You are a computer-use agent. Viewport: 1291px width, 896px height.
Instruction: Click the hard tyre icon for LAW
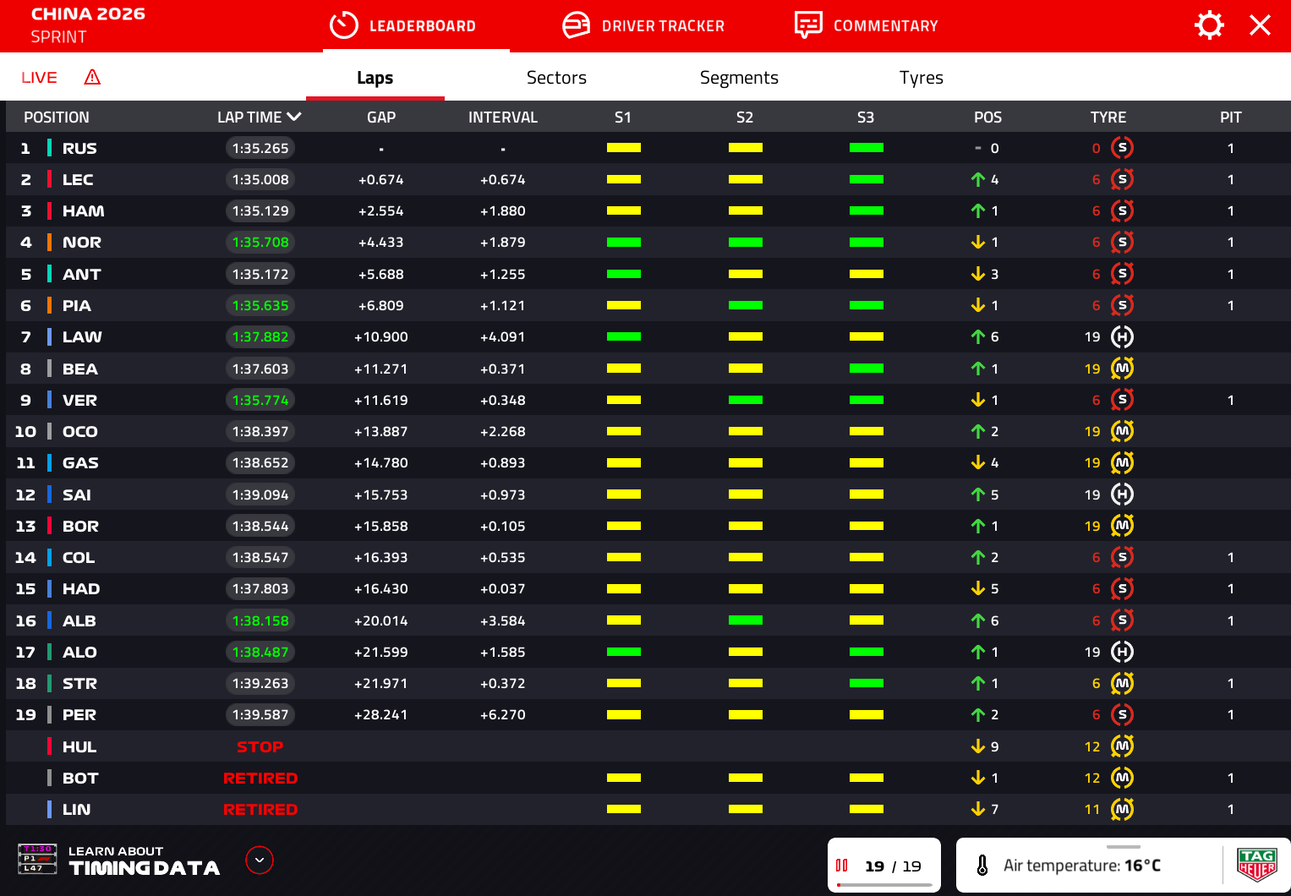[x=1122, y=336]
